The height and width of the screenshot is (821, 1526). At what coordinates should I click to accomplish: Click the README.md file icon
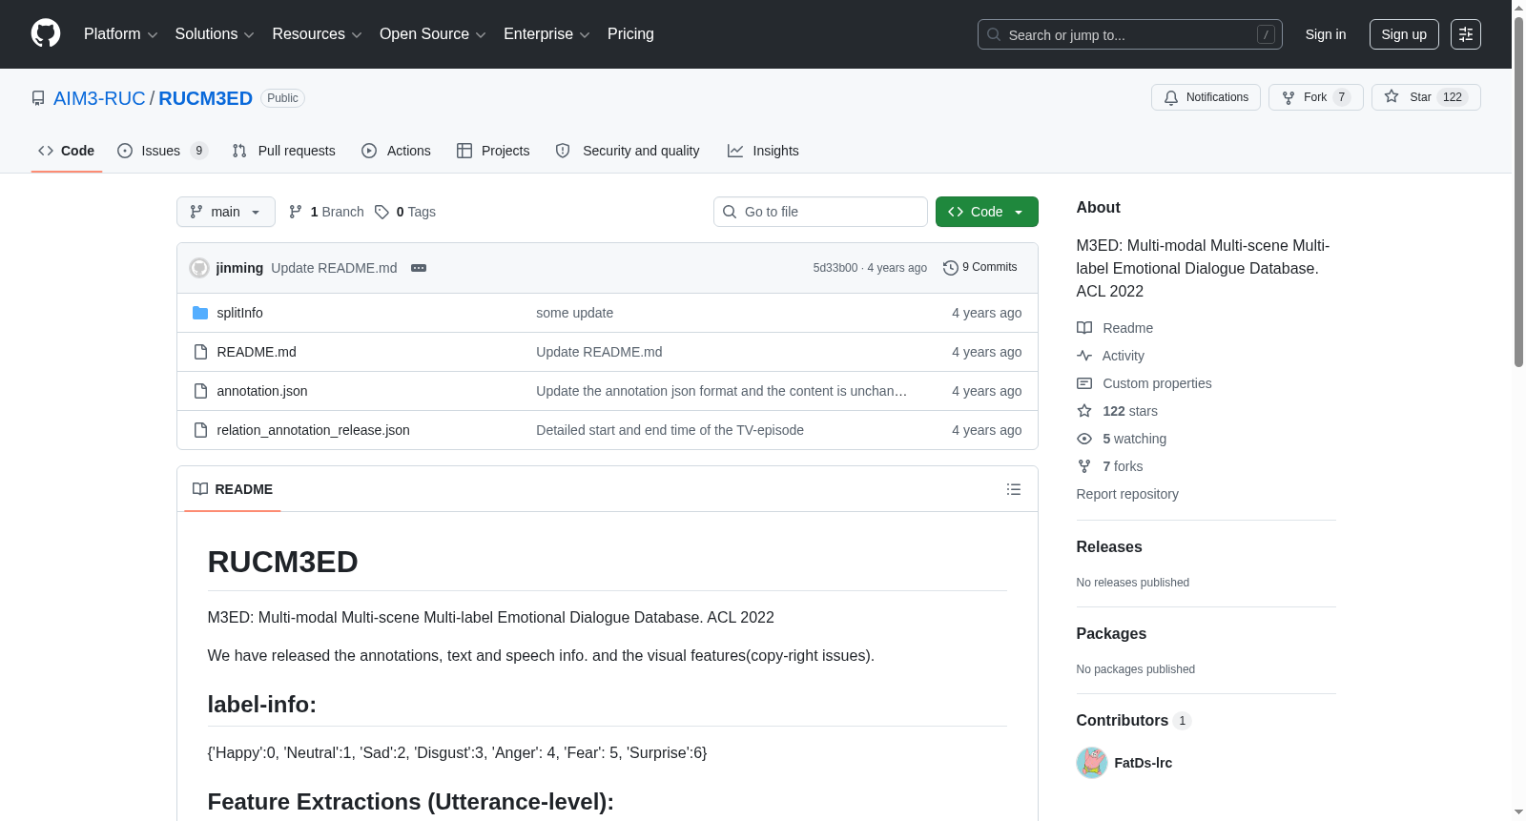pyautogui.click(x=200, y=352)
